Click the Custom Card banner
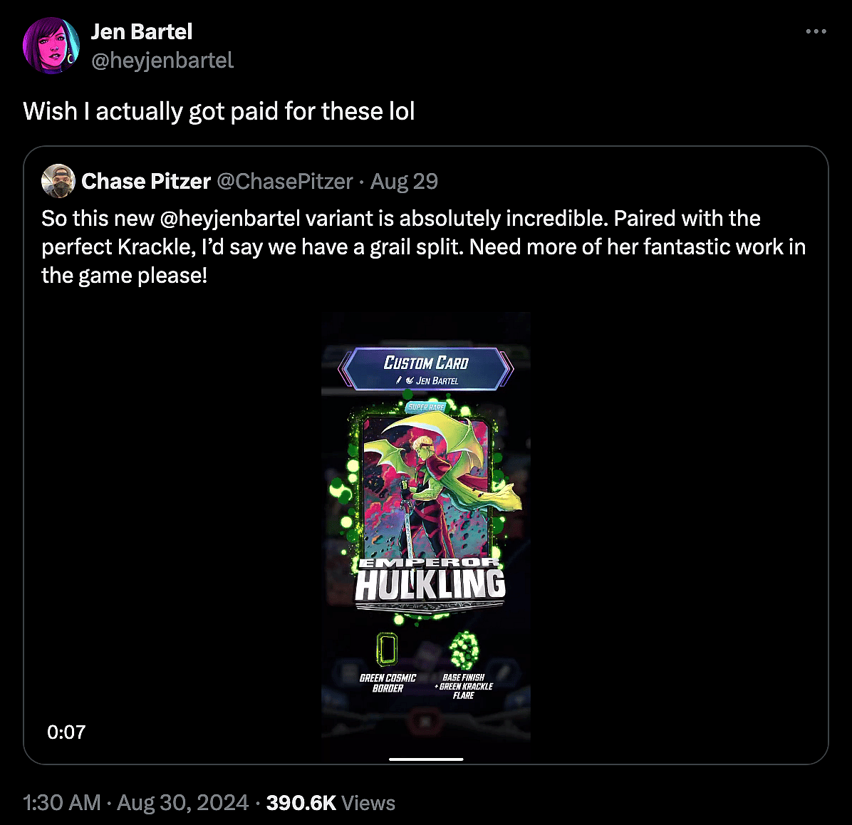 pos(425,363)
